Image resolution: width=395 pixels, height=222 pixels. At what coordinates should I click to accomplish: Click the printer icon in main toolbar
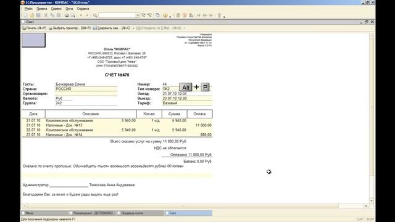[67, 15]
